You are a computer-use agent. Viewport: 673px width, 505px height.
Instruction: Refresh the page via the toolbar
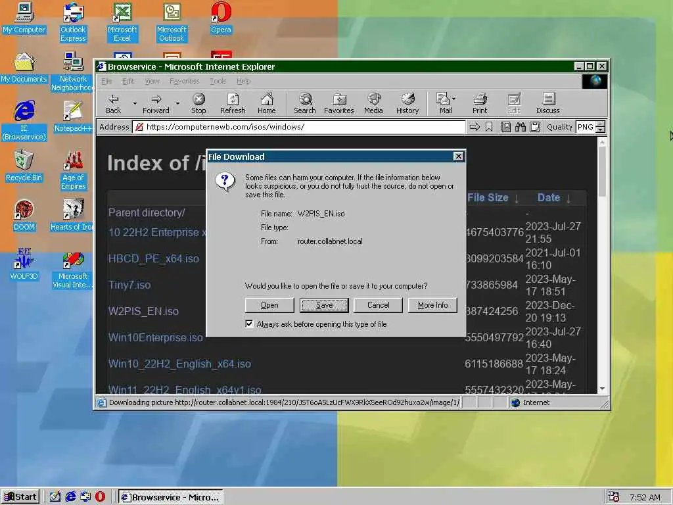[x=233, y=103]
